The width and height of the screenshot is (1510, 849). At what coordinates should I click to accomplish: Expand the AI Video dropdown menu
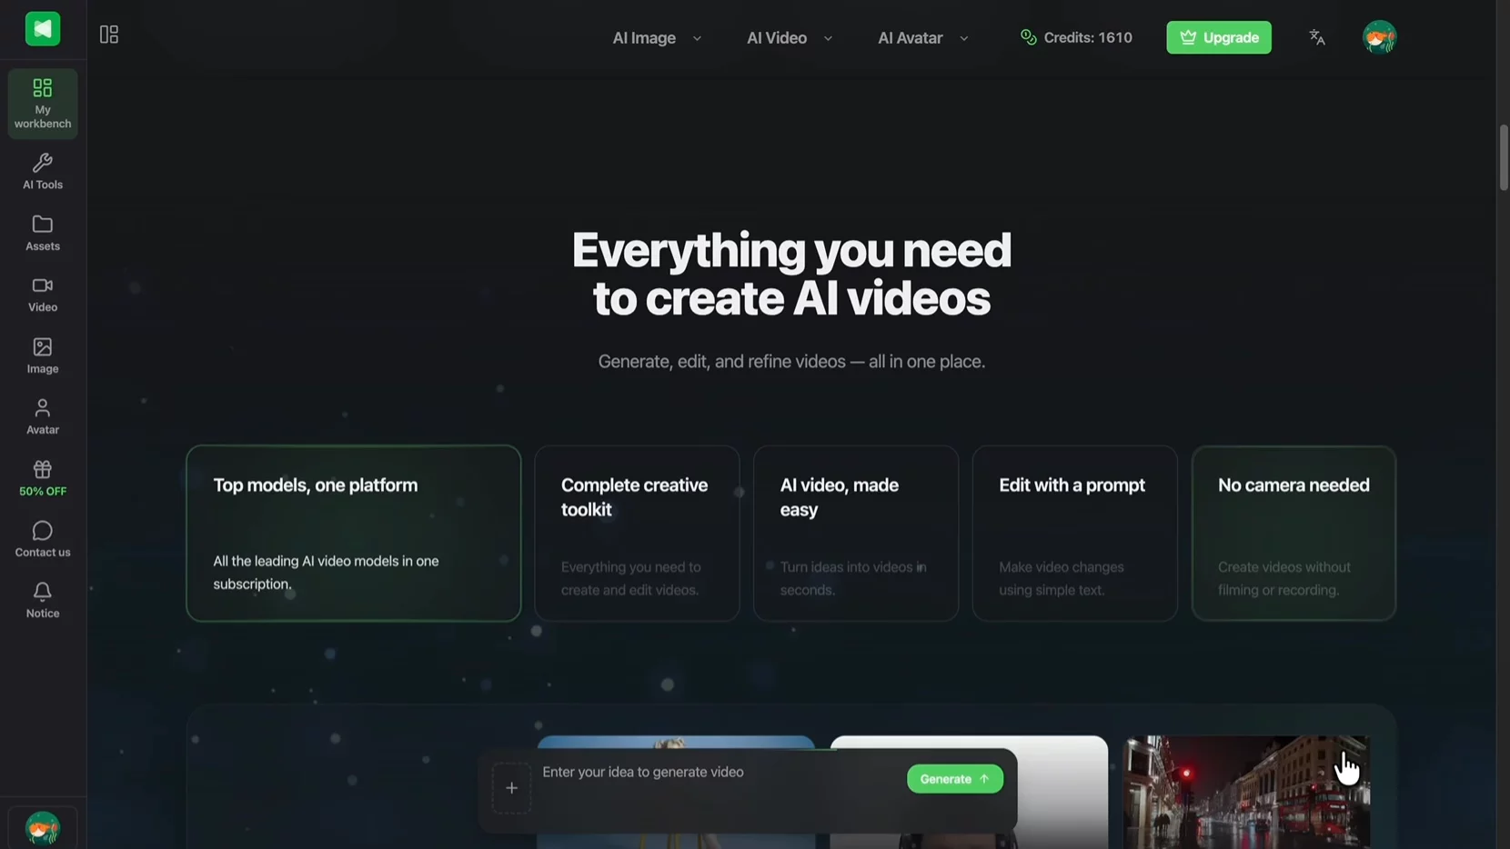[x=790, y=38]
